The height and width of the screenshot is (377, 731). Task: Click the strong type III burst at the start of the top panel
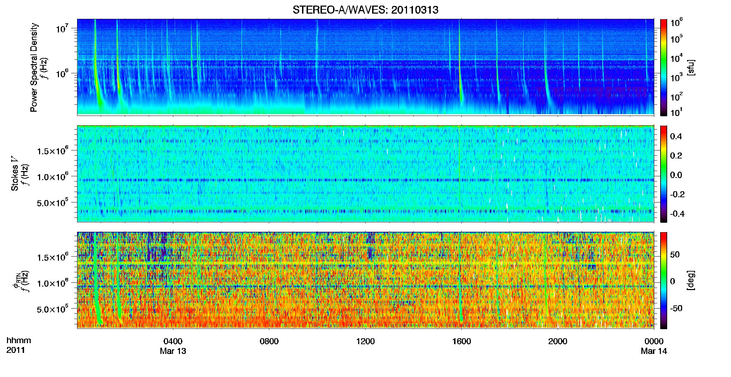pyautogui.click(x=97, y=63)
